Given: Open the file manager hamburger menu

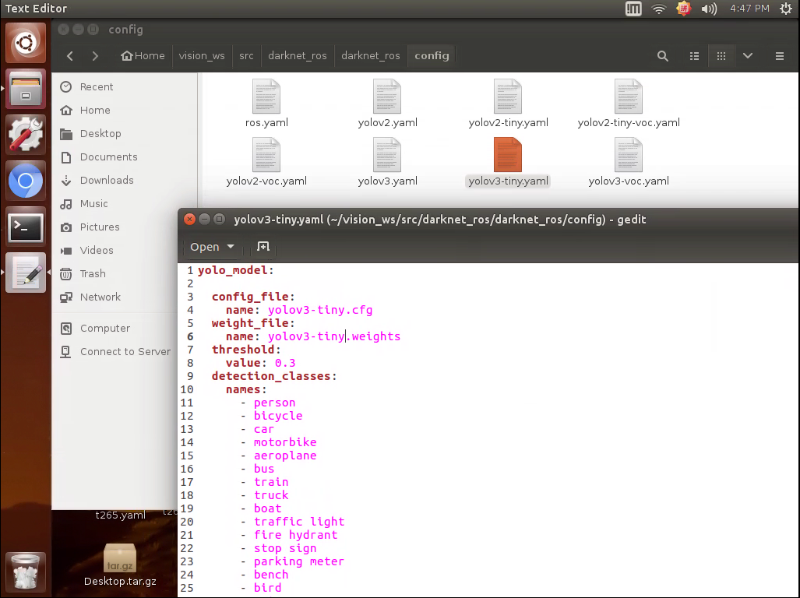Looking at the screenshot, I should click(780, 56).
